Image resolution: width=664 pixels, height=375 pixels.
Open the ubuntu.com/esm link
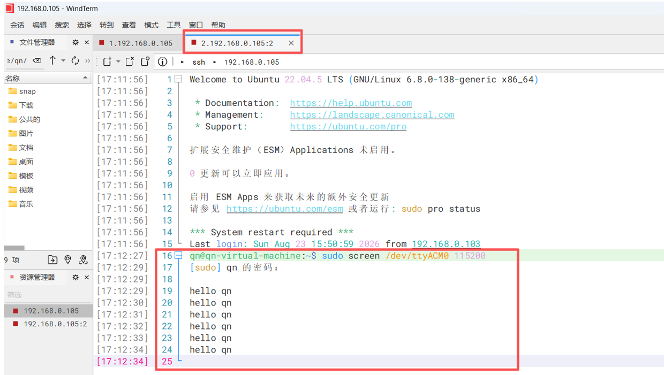(x=284, y=209)
